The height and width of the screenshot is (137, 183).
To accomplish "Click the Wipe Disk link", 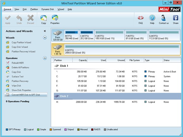I will [x=16, y=86].
